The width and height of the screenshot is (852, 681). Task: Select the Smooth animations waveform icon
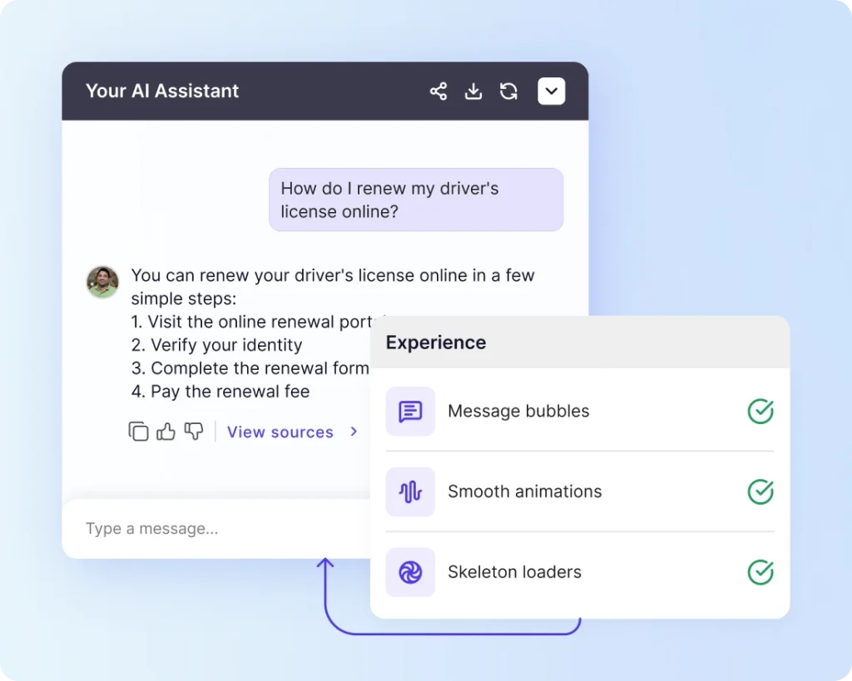click(410, 491)
